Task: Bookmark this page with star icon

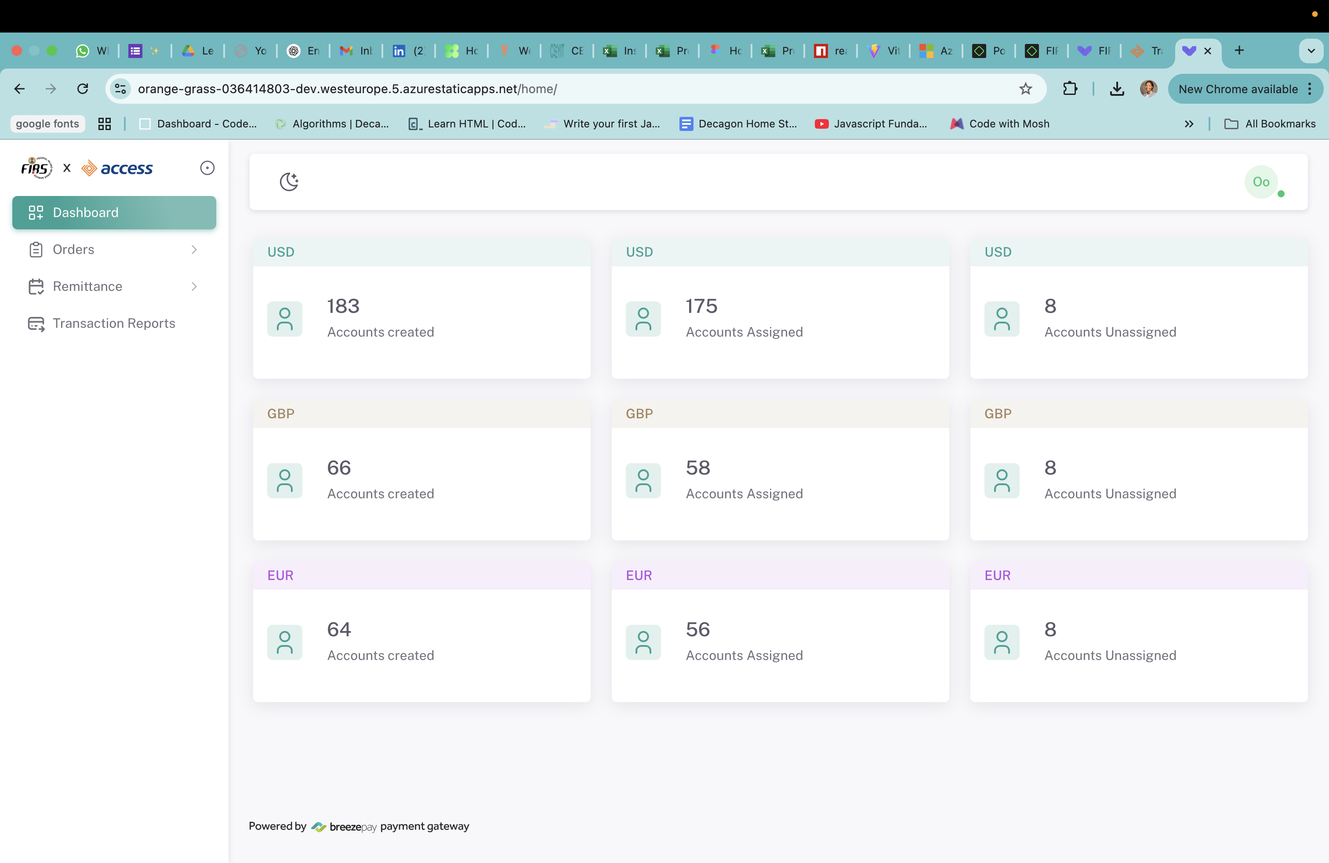Action: [1025, 89]
